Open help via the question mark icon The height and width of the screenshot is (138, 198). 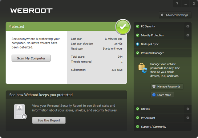pyautogui.click(x=177, y=4)
